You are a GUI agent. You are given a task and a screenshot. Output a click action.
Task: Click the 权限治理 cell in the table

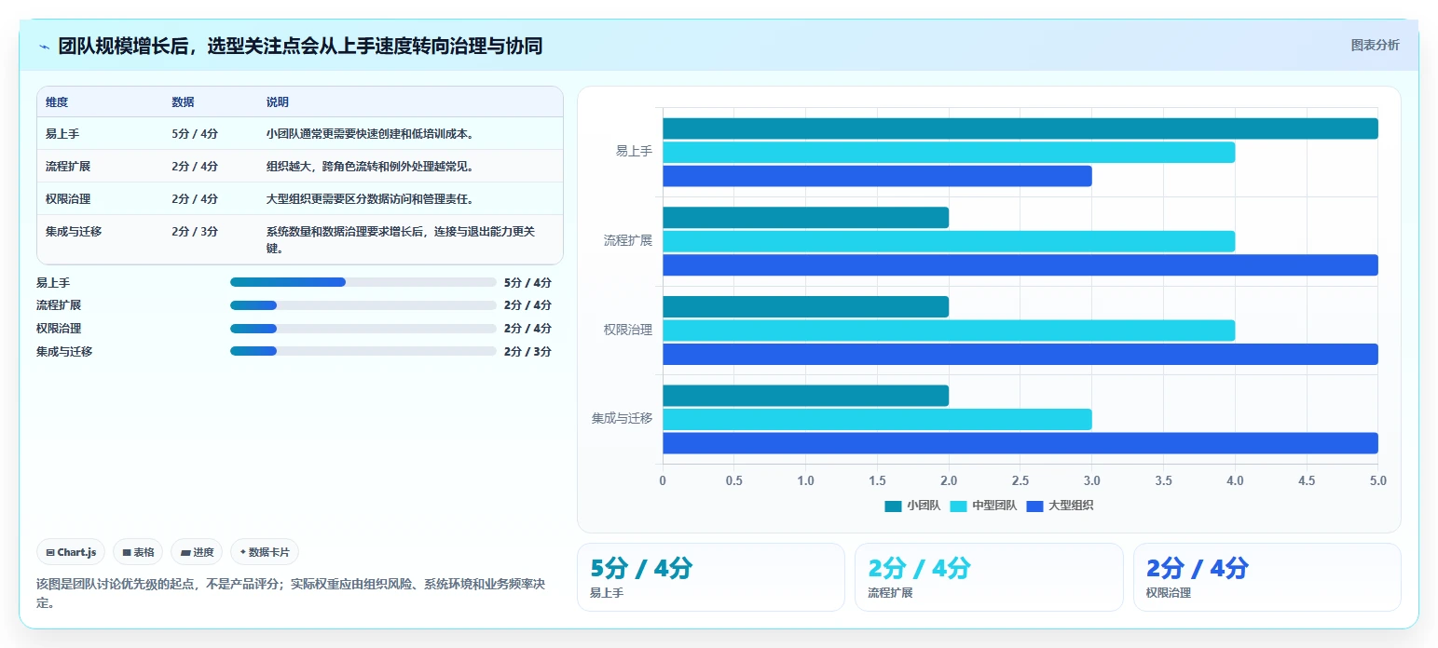click(68, 199)
